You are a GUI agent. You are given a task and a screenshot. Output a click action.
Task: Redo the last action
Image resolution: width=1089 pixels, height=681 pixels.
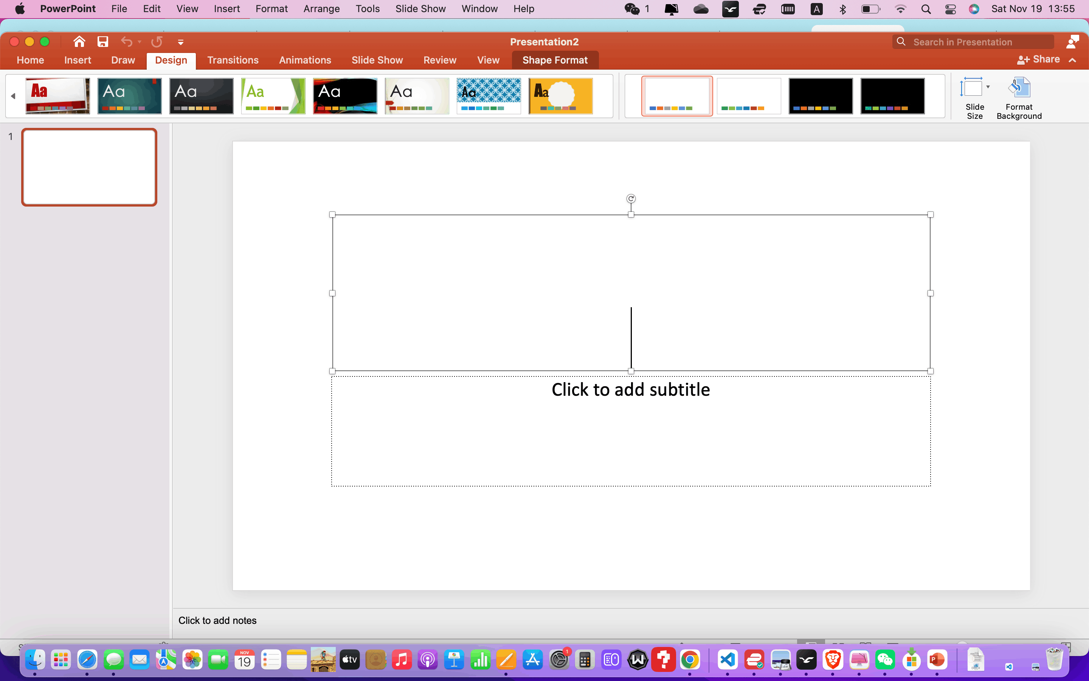(157, 42)
